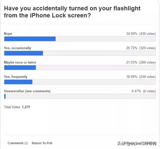The image size is (160, 149).
Task: Select the Yes, occasionally label
Action: click(x=17, y=48)
